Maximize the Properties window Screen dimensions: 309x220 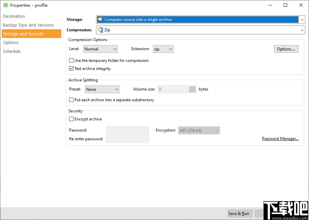point(285,5)
